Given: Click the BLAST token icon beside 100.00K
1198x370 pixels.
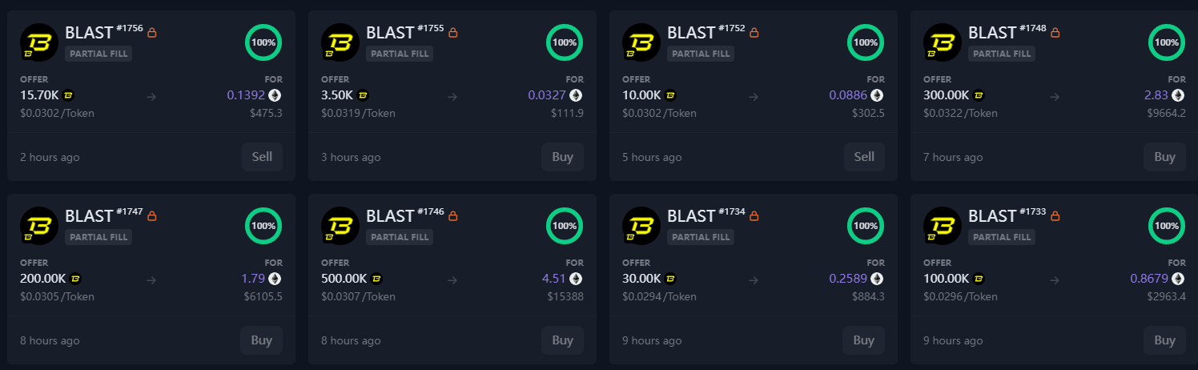Looking at the screenshot, I should point(979,279).
